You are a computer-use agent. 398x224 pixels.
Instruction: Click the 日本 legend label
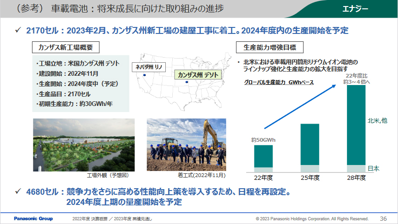click(x=374, y=168)
